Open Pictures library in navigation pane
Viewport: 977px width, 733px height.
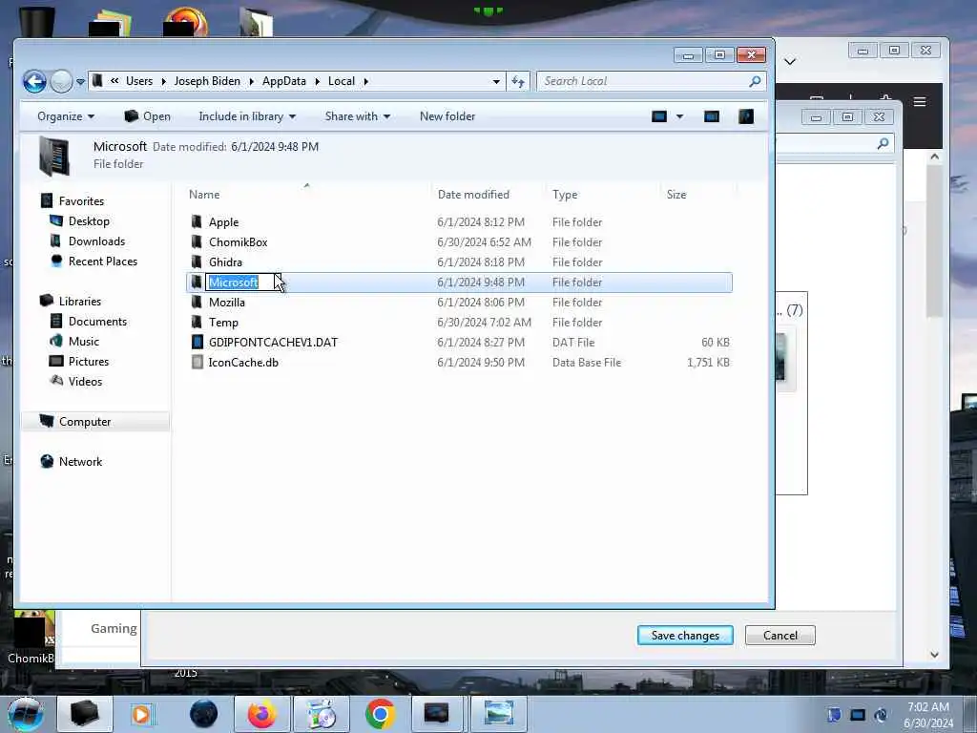point(89,362)
